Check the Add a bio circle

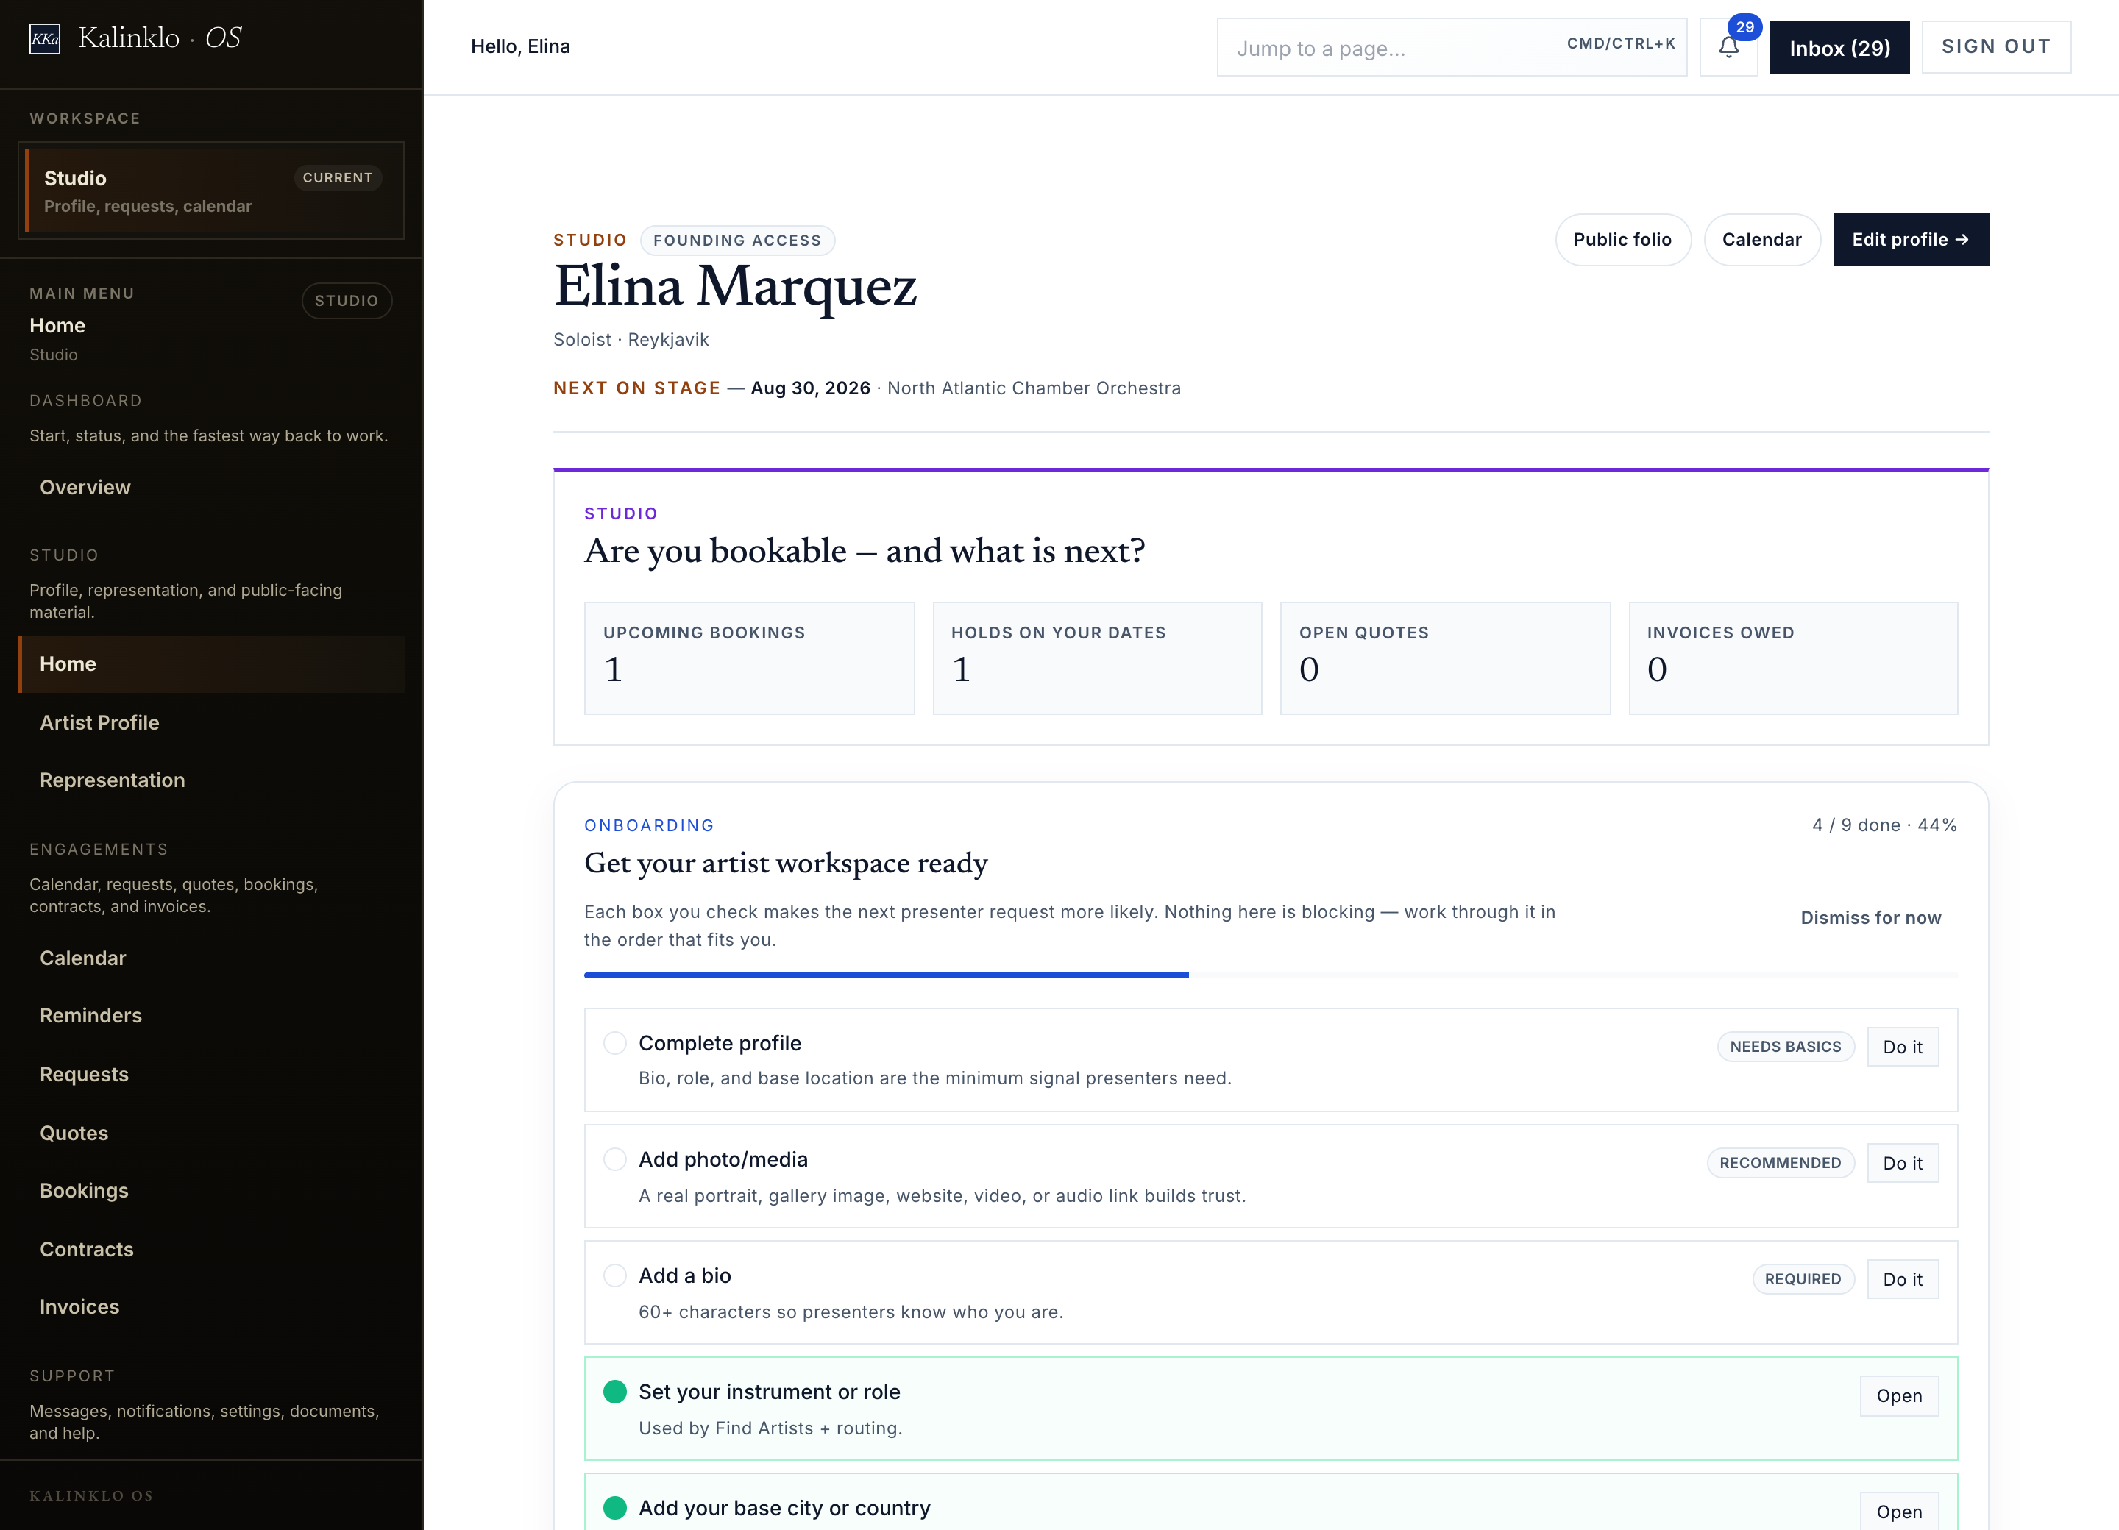pos(615,1275)
